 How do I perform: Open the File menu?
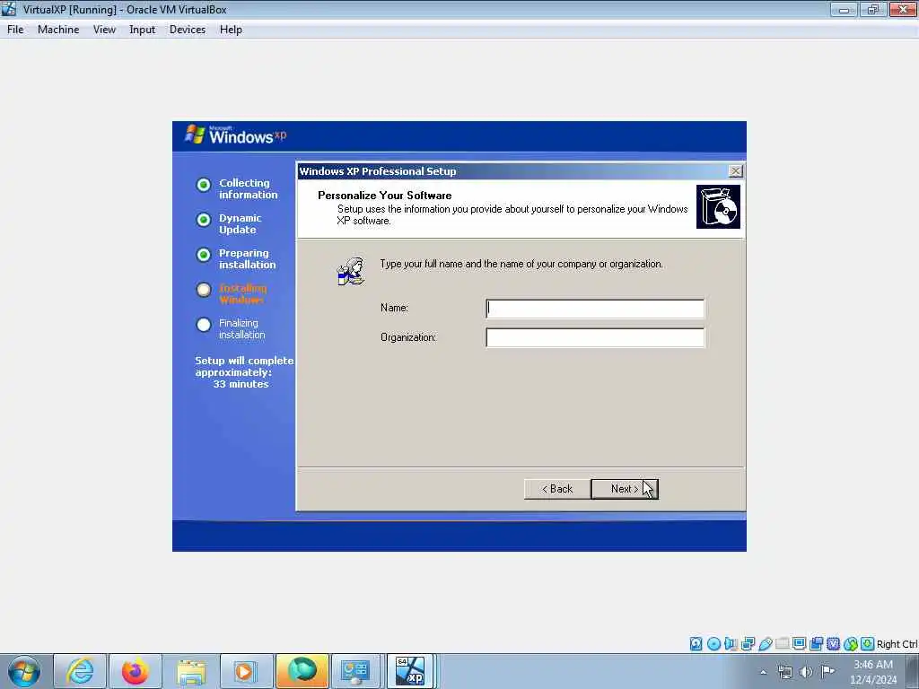(x=15, y=30)
